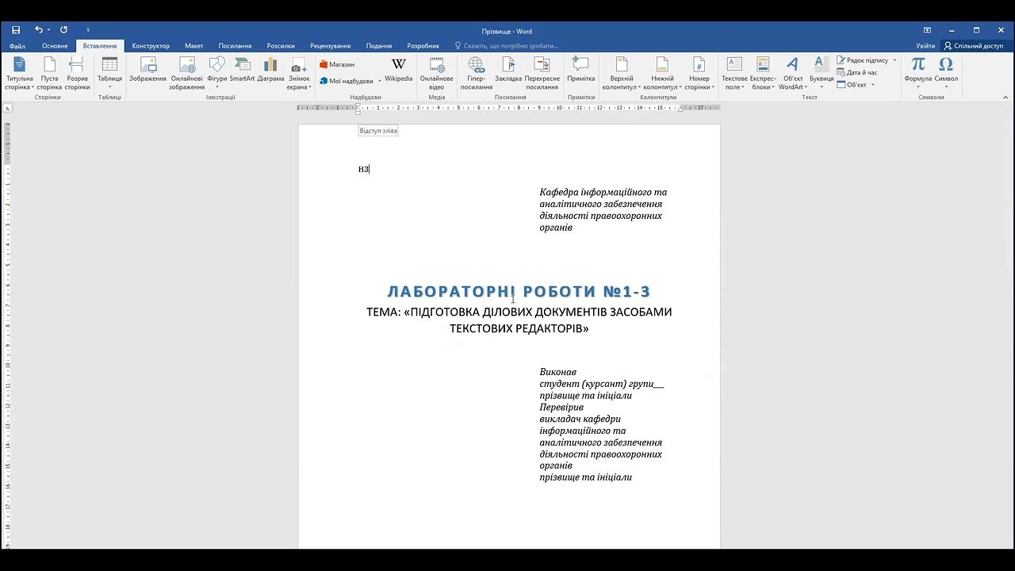
Task: Undo the last action
Action: [38, 30]
